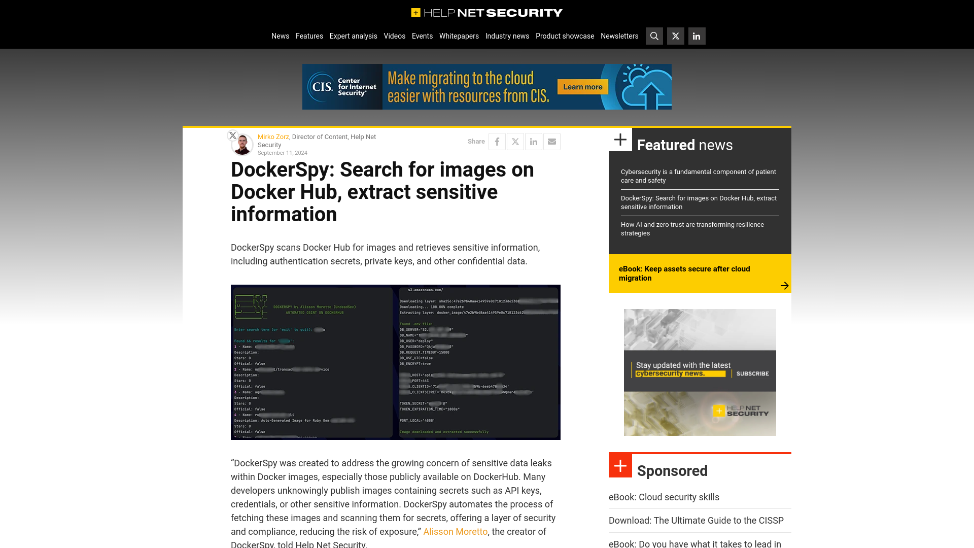The width and height of the screenshot is (974, 548).
Task: Open Ultimate Guide to the CISSP download
Action: click(696, 521)
